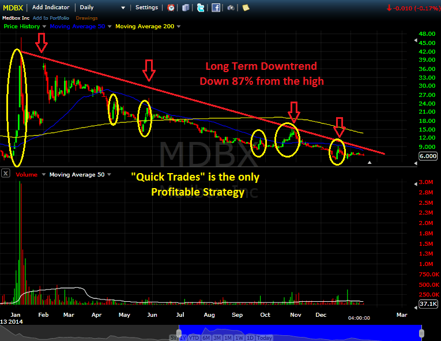Expand the volume Moving Average 50 dropdown

pos(109,175)
